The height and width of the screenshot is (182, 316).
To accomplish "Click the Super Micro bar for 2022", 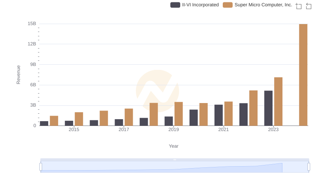I will pyautogui.click(x=253, y=108).
